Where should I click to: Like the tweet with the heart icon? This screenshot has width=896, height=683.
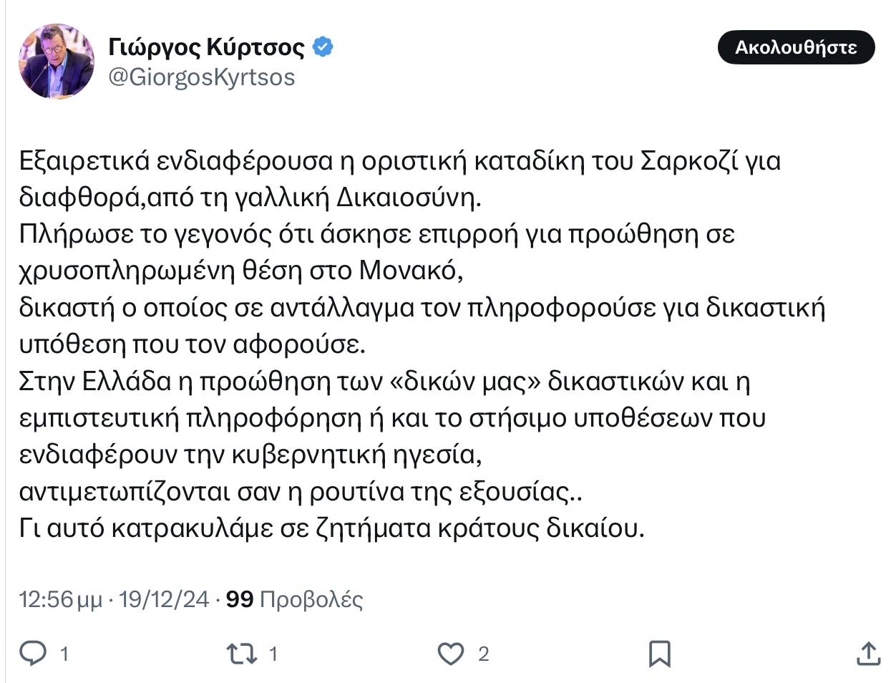click(450, 653)
